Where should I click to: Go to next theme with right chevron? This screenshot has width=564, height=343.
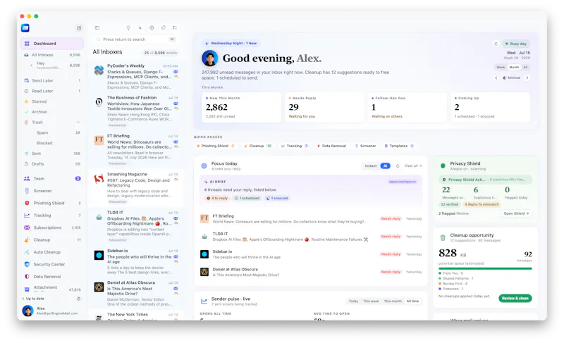[x=527, y=77]
